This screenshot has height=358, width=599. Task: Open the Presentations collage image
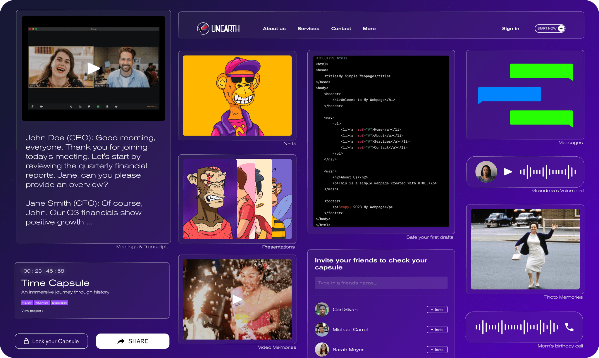tap(237, 199)
